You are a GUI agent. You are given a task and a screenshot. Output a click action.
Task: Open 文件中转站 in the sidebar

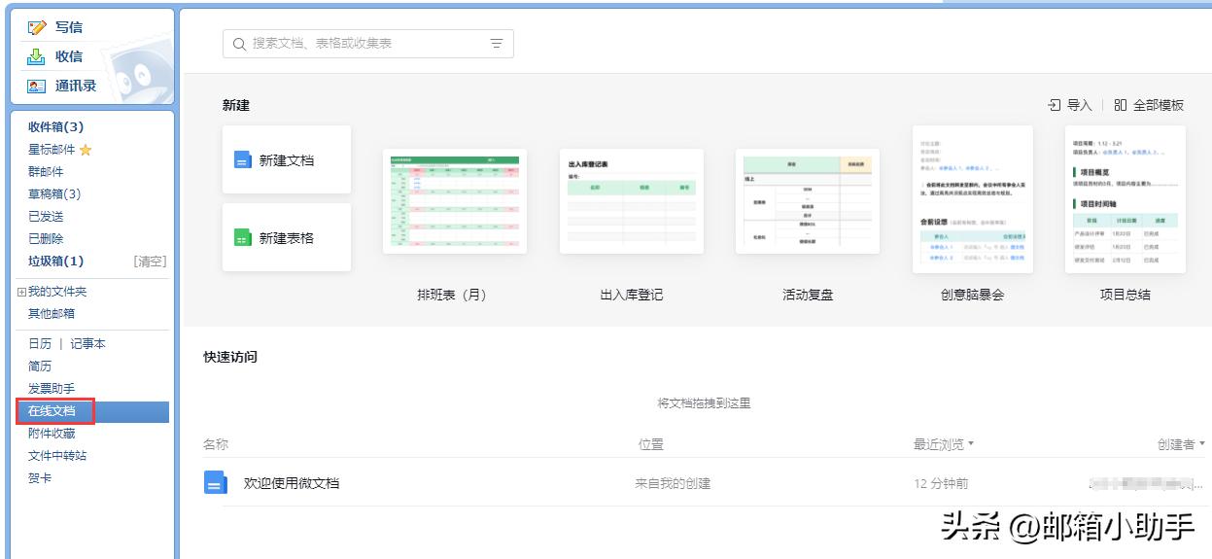click(x=57, y=456)
